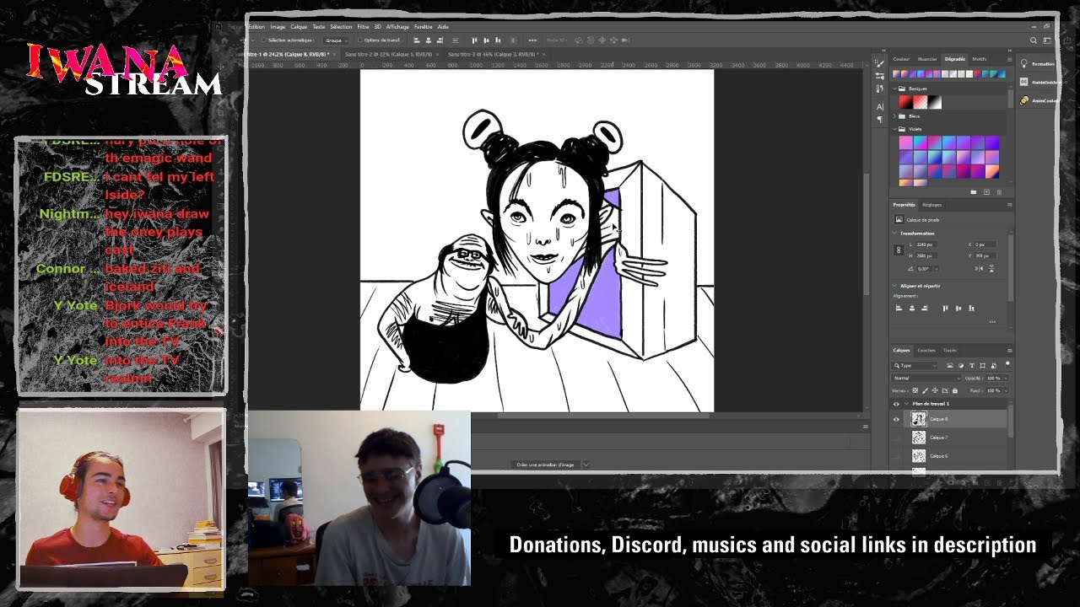Open the Filtre menu
The height and width of the screenshot is (607, 1080).
click(x=363, y=27)
